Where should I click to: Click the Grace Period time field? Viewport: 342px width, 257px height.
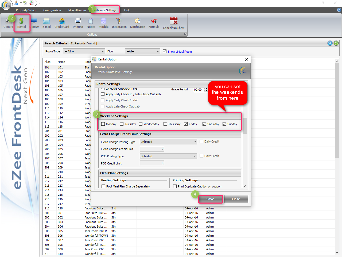[199, 90]
